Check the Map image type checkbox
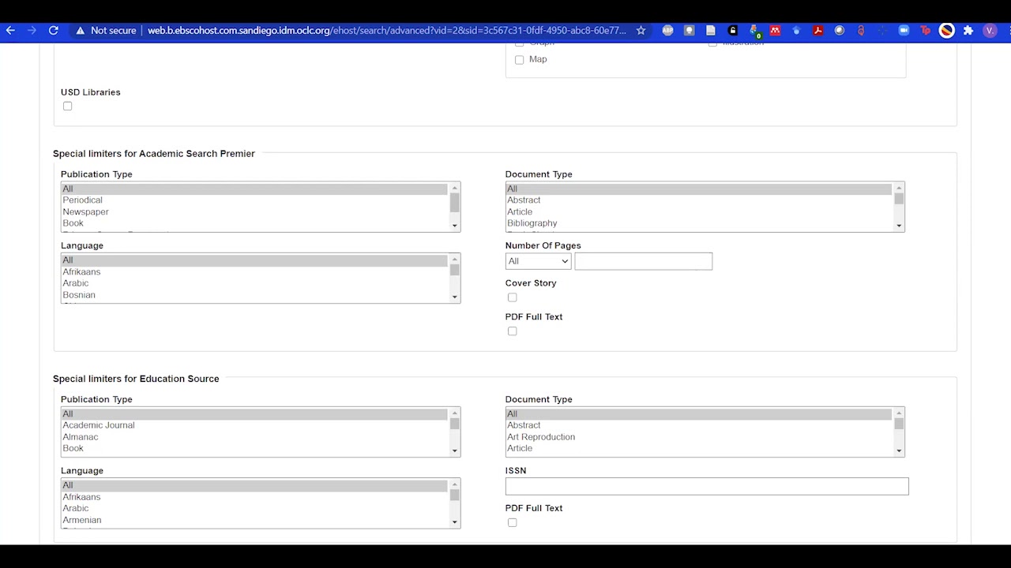Viewport: 1011px width, 568px height. [x=519, y=60]
